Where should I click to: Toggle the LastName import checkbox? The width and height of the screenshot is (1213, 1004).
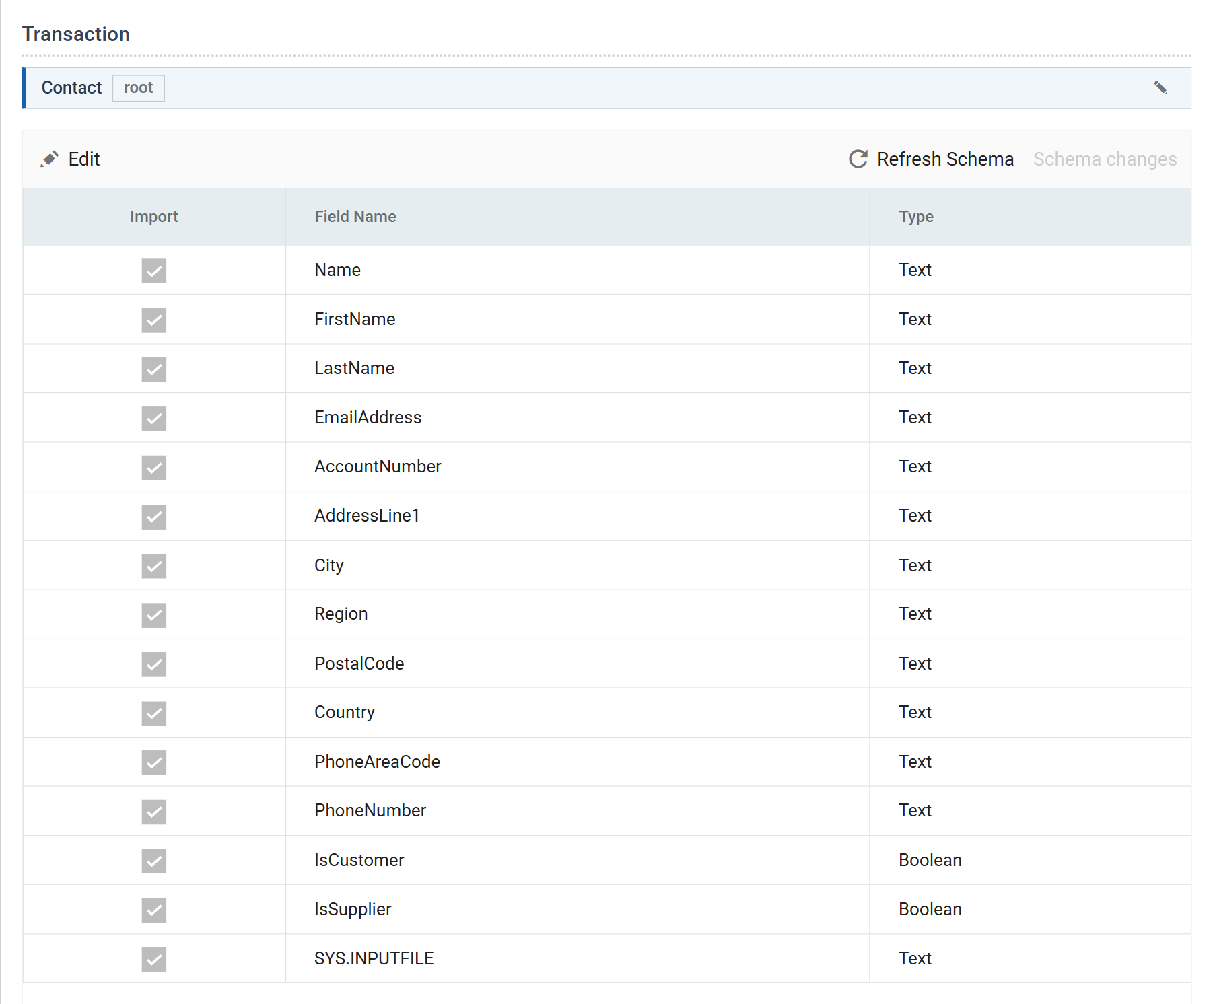tap(154, 369)
